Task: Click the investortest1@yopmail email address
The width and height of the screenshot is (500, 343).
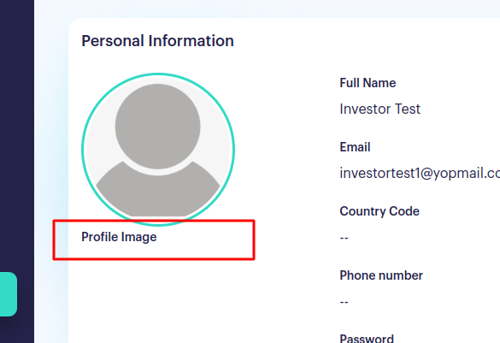Action: coord(420,174)
